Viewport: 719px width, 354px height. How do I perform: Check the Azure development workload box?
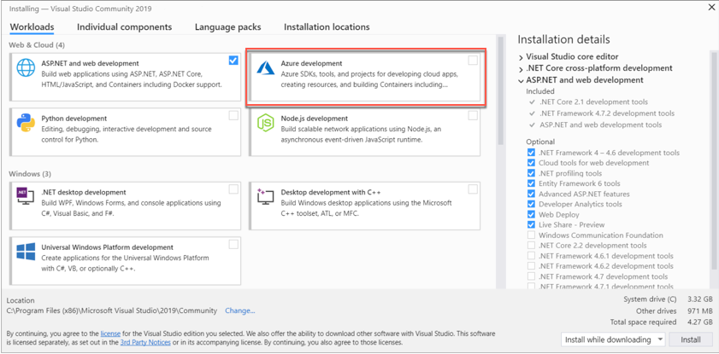pos(473,61)
